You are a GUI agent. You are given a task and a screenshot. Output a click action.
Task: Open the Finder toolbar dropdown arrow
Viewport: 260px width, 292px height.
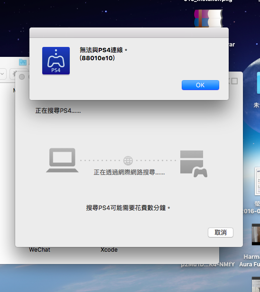click(2, 74)
